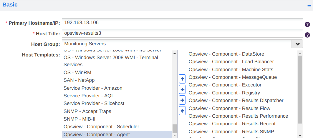Select Opsview - Component - MessageQueue entry
313x140 pixels.
pyautogui.click(x=242, y=77)
